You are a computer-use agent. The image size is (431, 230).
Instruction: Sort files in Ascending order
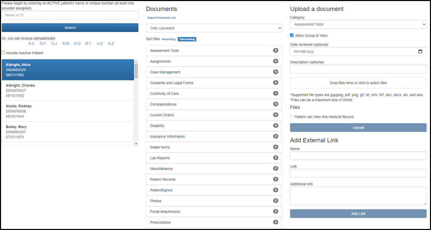pyautogui.click(x=168, y=39)
